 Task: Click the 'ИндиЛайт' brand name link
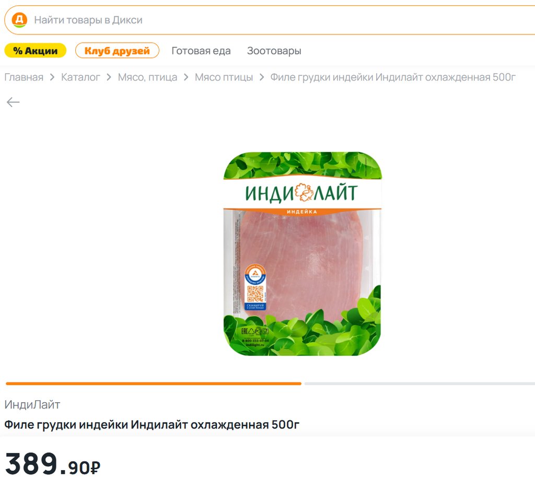tap(32, 405)
